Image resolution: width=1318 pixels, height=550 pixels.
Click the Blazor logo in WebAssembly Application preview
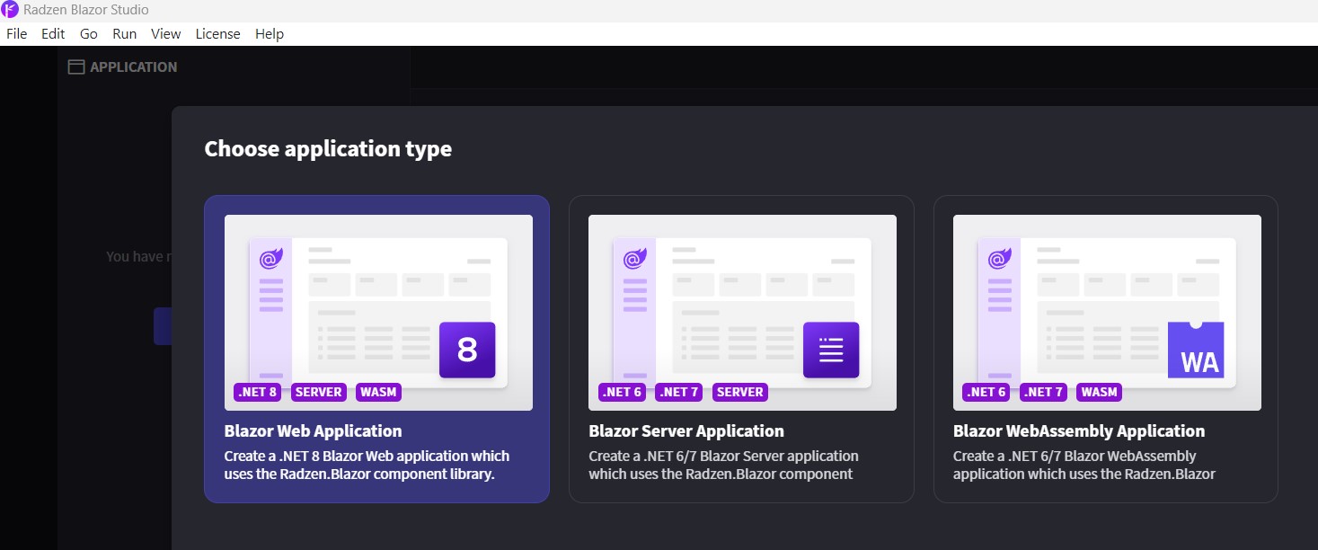[1000, 259]
